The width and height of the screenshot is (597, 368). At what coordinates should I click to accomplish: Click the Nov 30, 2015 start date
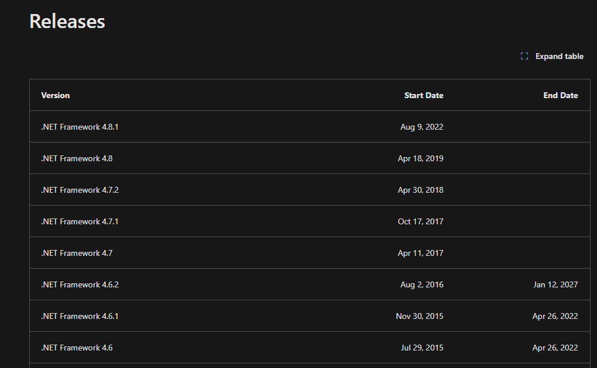click(x=420, y=316)
